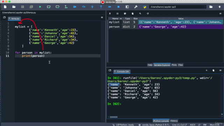
Task: Sort variables by Type column
Action: (x=127, y=19)
